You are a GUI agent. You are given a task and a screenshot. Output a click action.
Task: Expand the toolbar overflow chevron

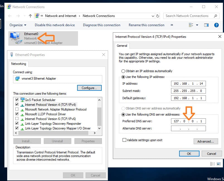tap(172, 25)
